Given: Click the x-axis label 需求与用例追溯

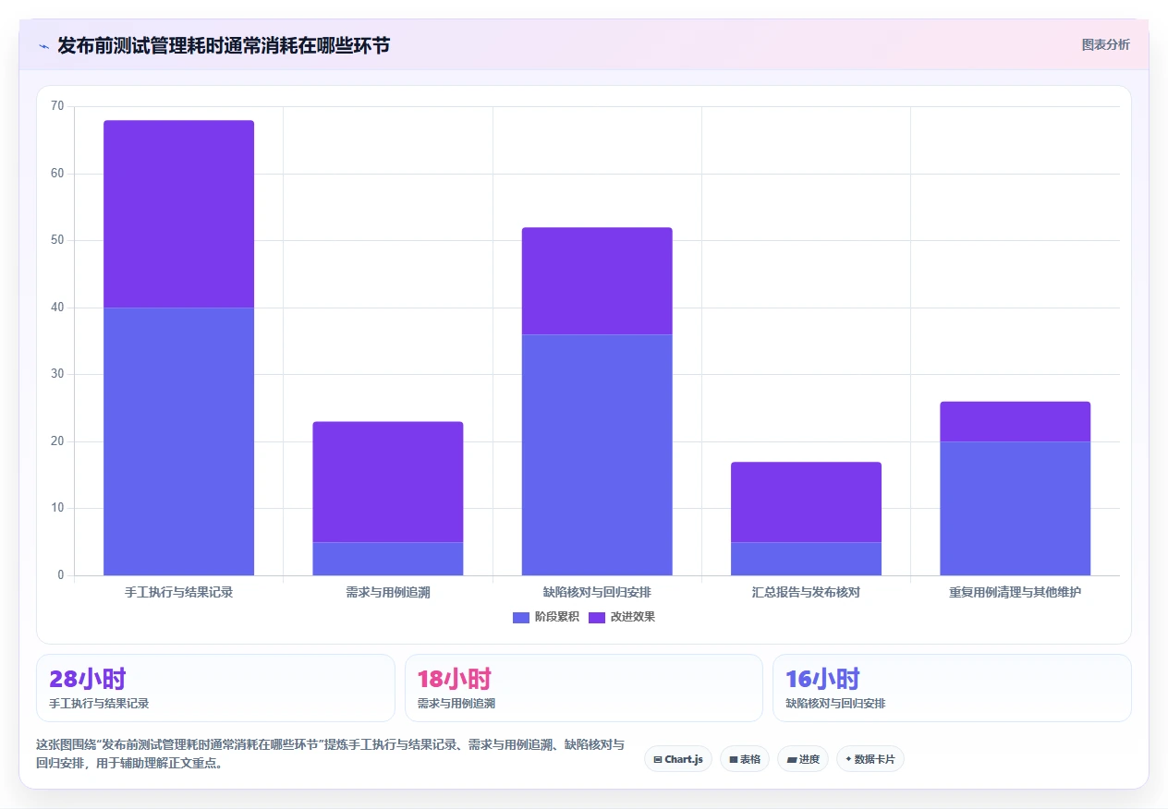Looking at the screenshot, I should (388, 592).
